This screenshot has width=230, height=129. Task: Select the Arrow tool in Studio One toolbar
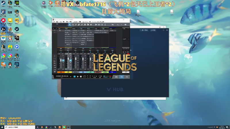pos(70,25)
